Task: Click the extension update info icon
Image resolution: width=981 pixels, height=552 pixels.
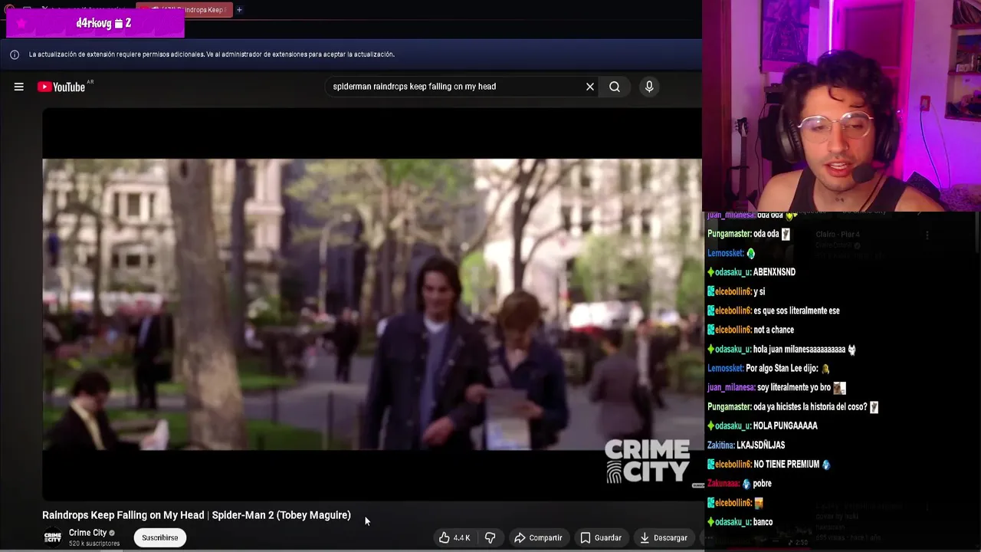Action: (x=15, y=54)
